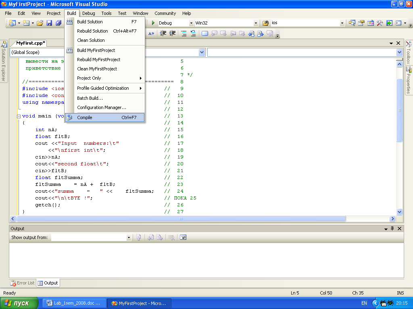Go to next message in Output toolbar
Viewport: 413px width, 309px height.
(x=160, y=237)
